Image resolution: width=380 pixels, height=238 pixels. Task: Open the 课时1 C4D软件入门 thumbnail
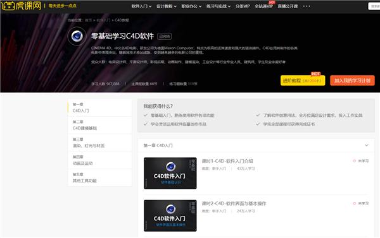[x=170, y=173]
